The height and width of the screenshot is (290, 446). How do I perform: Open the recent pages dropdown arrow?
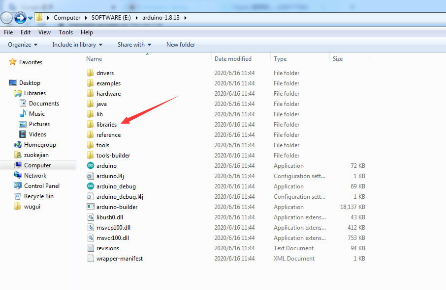point(30,18)
